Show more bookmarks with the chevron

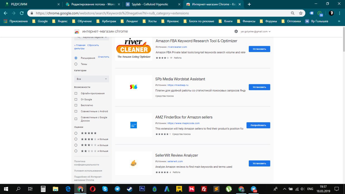(x=339, y=21)
